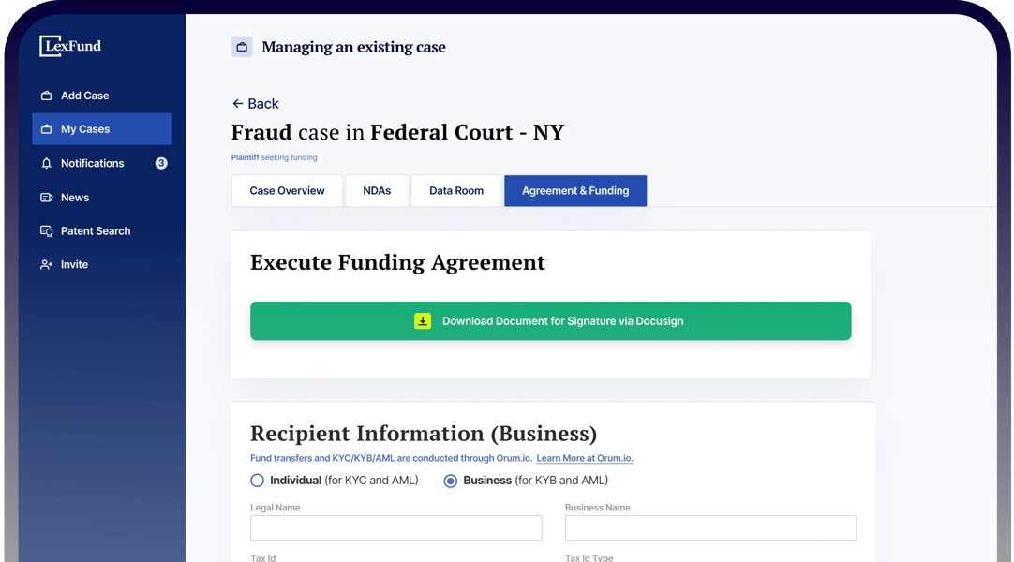Open the Data Room tab
Viewport: 1014px width, 562px height.
456,191
